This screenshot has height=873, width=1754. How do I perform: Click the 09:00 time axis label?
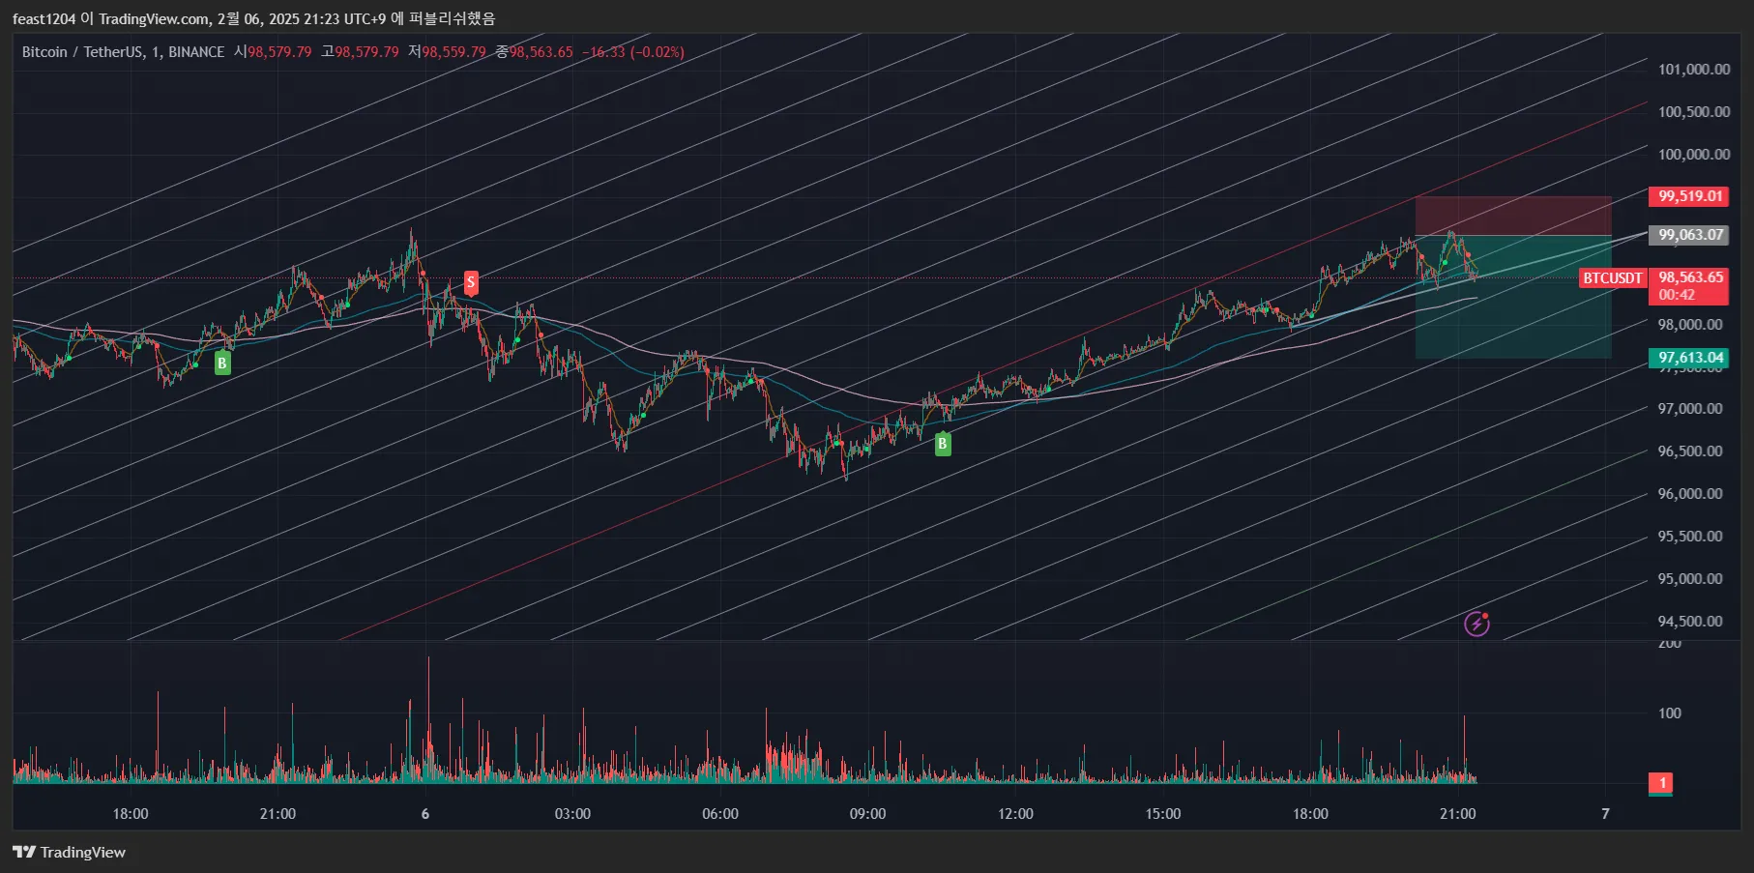click(x=867, y=814)
